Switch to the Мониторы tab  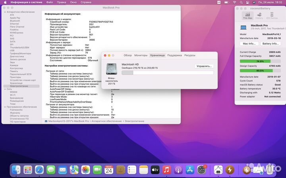(141, 55)
